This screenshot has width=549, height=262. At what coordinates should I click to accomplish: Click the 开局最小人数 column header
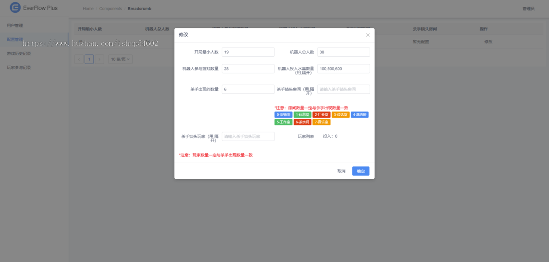coord(90,29)
